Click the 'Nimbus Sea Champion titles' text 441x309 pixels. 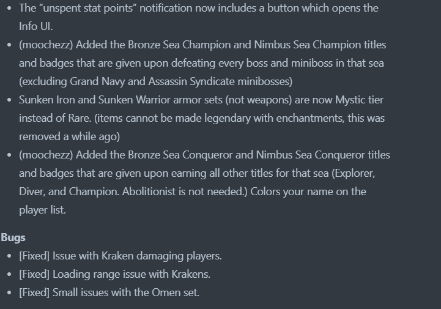320,45
